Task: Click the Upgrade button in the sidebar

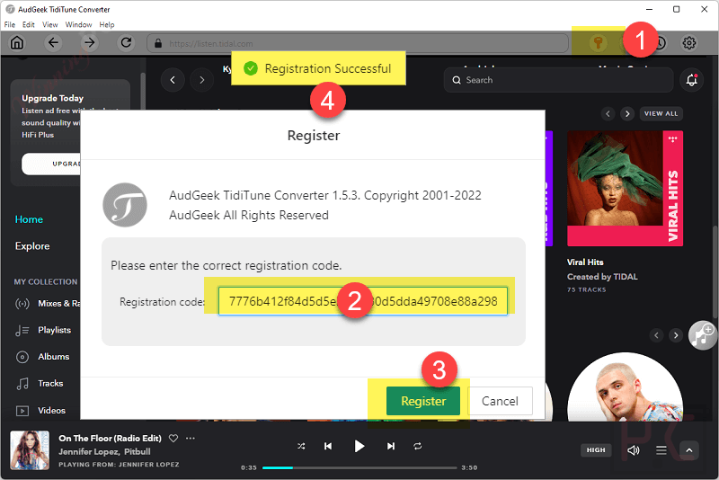Action: tap(51, 164)
